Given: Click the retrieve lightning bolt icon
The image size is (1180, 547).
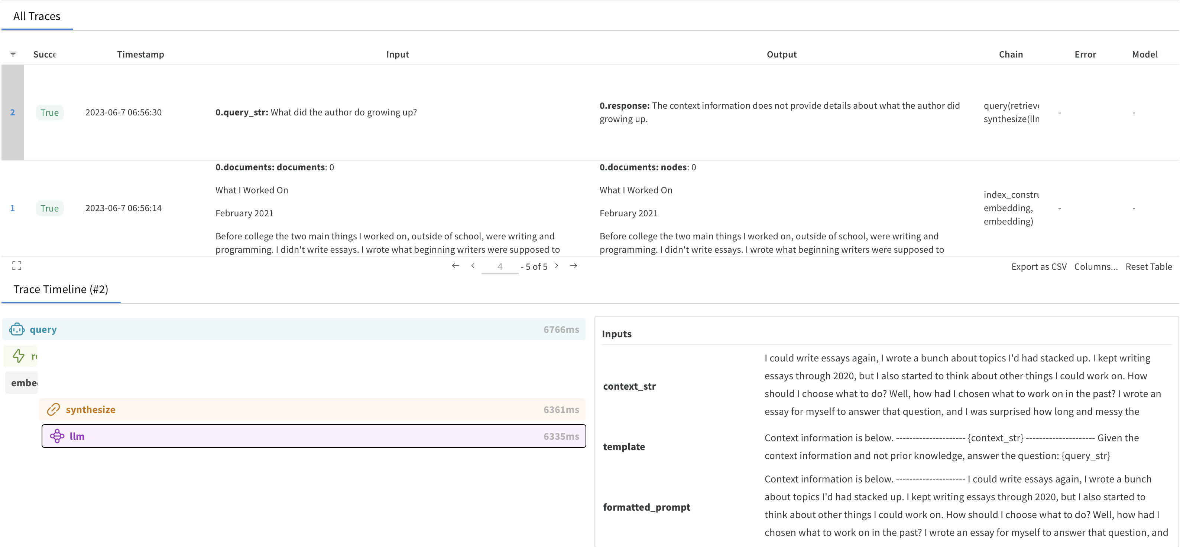Looking at the screenshot, I should 19,356.
